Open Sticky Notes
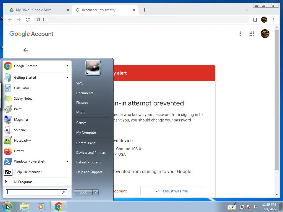 [x=37, y=99]
